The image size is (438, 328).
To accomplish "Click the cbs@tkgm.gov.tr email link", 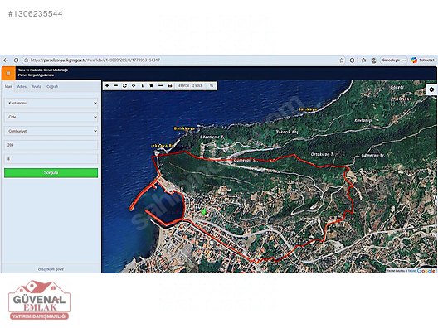I will pos(51,269).
